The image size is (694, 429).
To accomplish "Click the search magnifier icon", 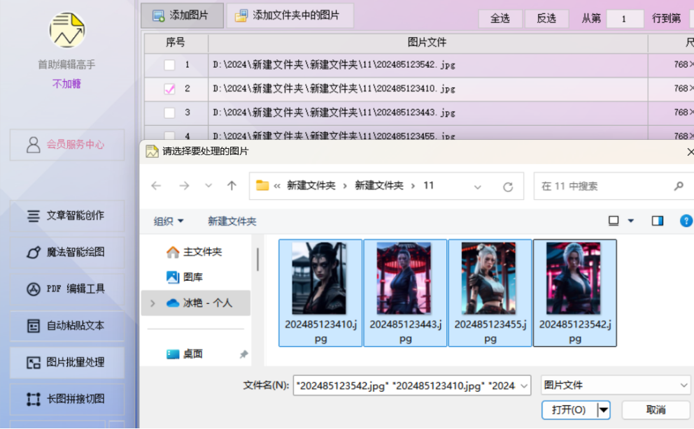I will 678,187.
